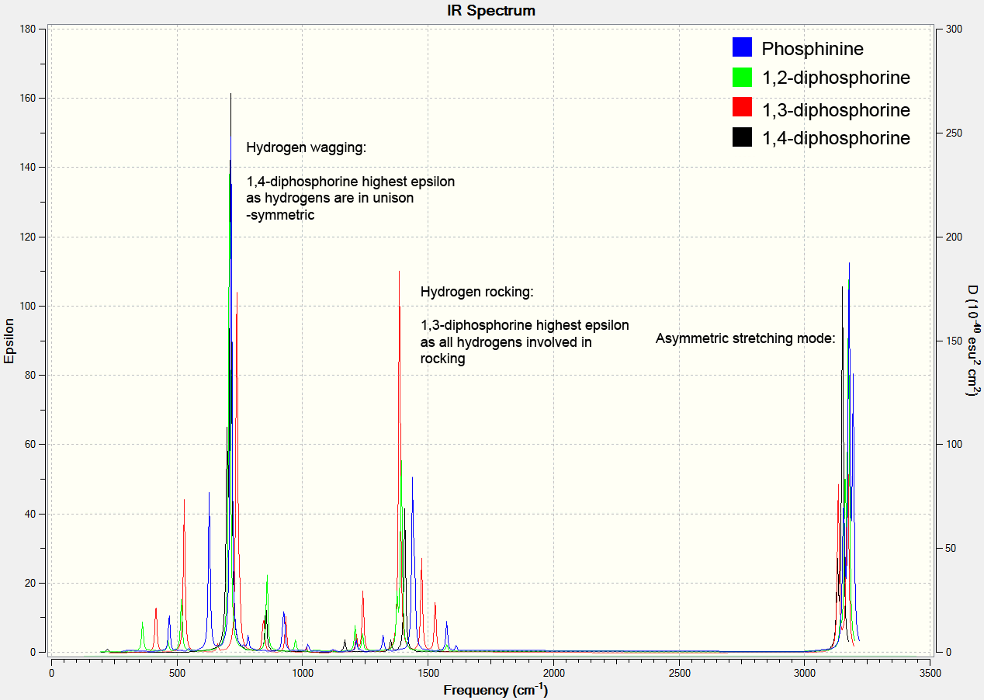The image size is (984, 700).
Task: Click the Hydrogen rocking annotation heading
Action: tap(477, 293)
